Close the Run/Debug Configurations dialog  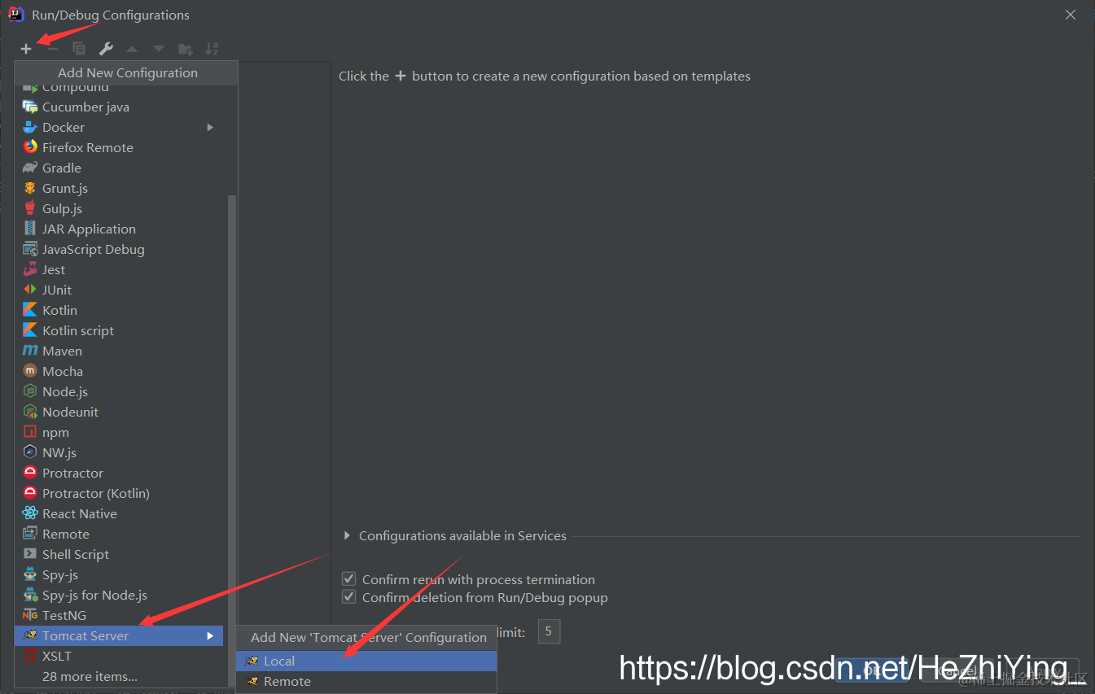click(1071, 15)
